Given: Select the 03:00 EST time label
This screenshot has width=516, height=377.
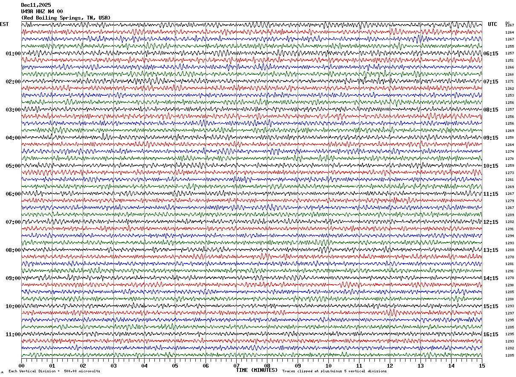Looking at the screenshot, I should [13, 110].
